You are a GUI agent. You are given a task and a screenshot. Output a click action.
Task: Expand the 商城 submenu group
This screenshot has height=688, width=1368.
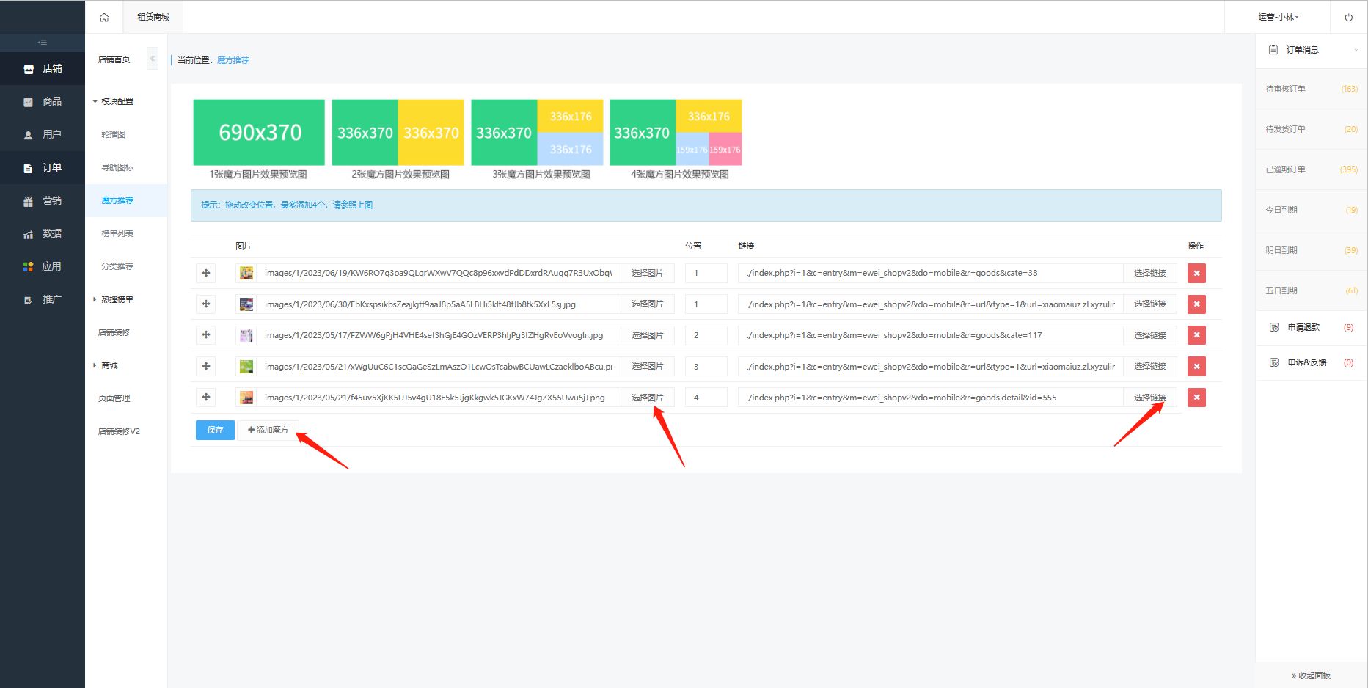click(x=109, y=365)
